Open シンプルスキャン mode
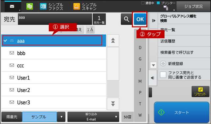211x124 pixels. coord(85,7)
